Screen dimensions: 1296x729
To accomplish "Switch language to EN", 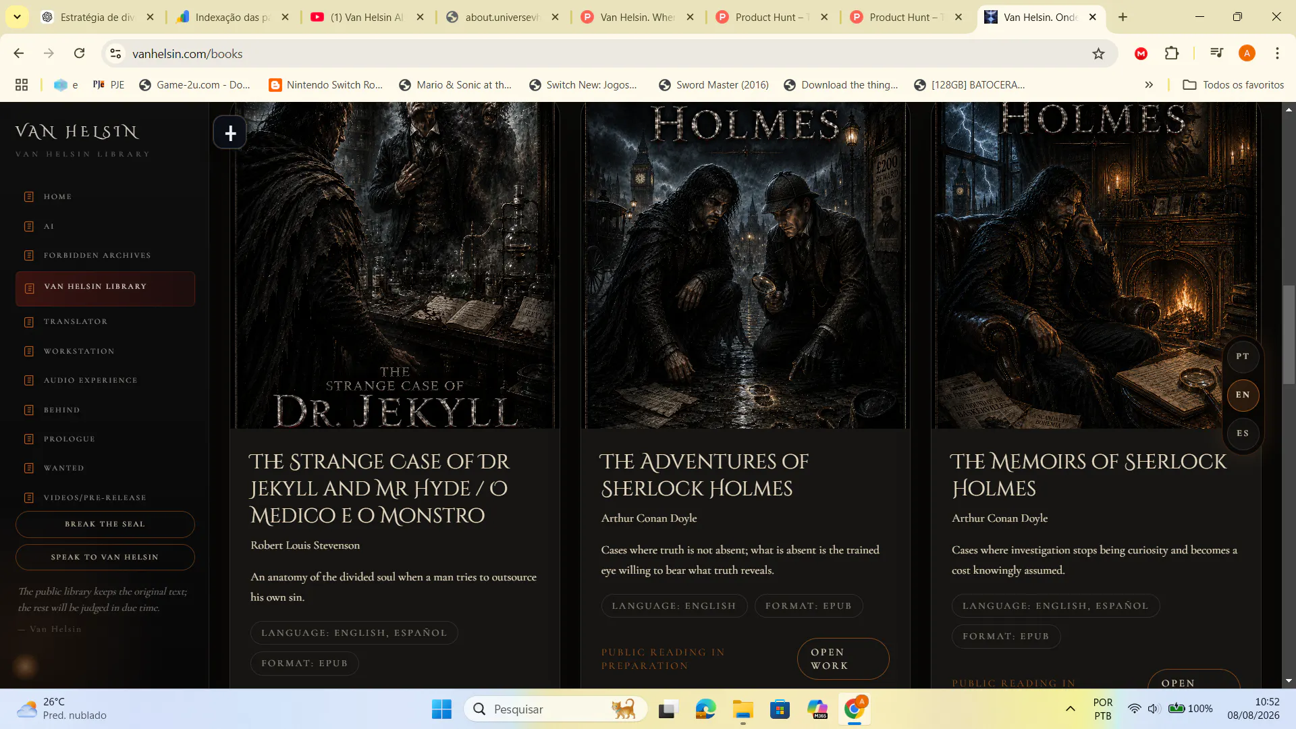I will [1243, 395].
